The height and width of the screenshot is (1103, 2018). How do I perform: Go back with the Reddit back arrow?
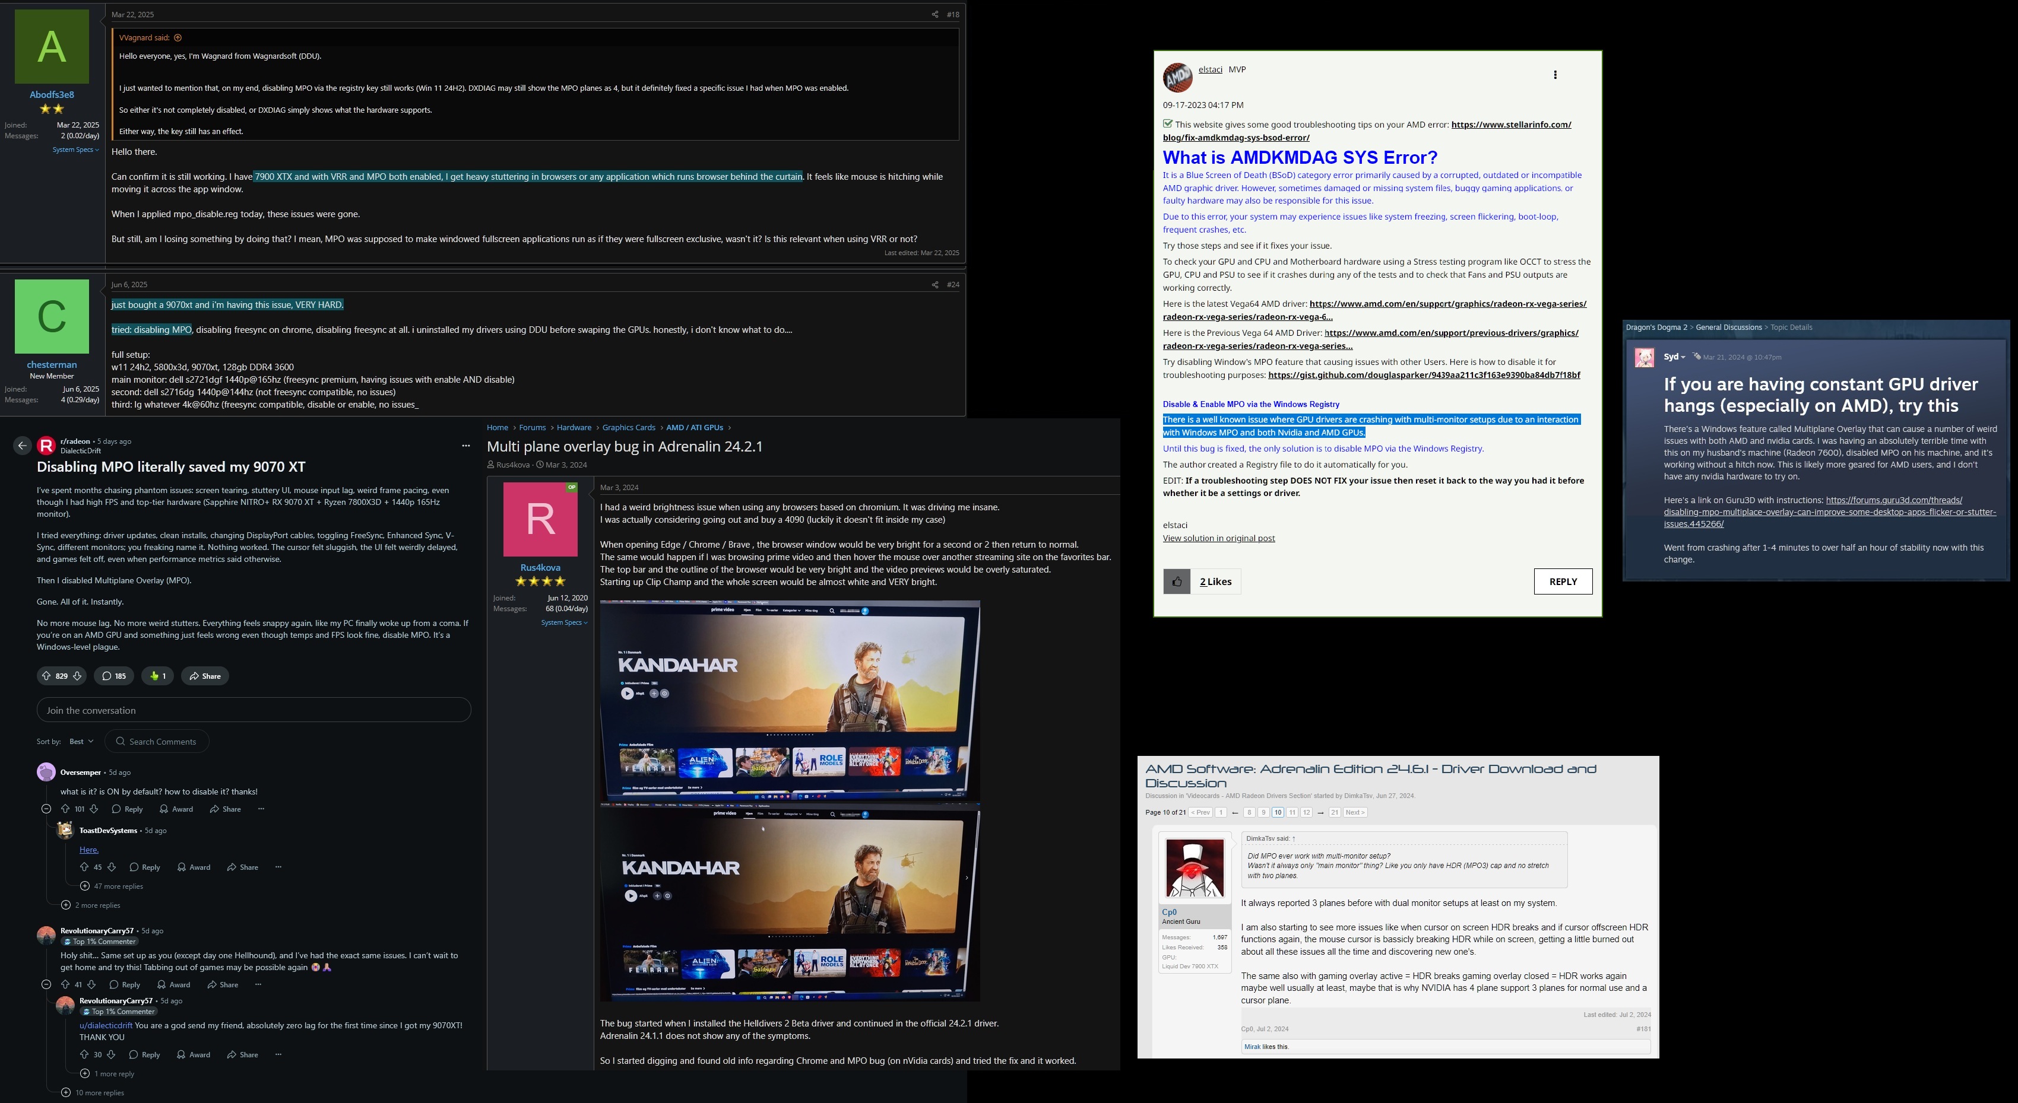point(22,446)
